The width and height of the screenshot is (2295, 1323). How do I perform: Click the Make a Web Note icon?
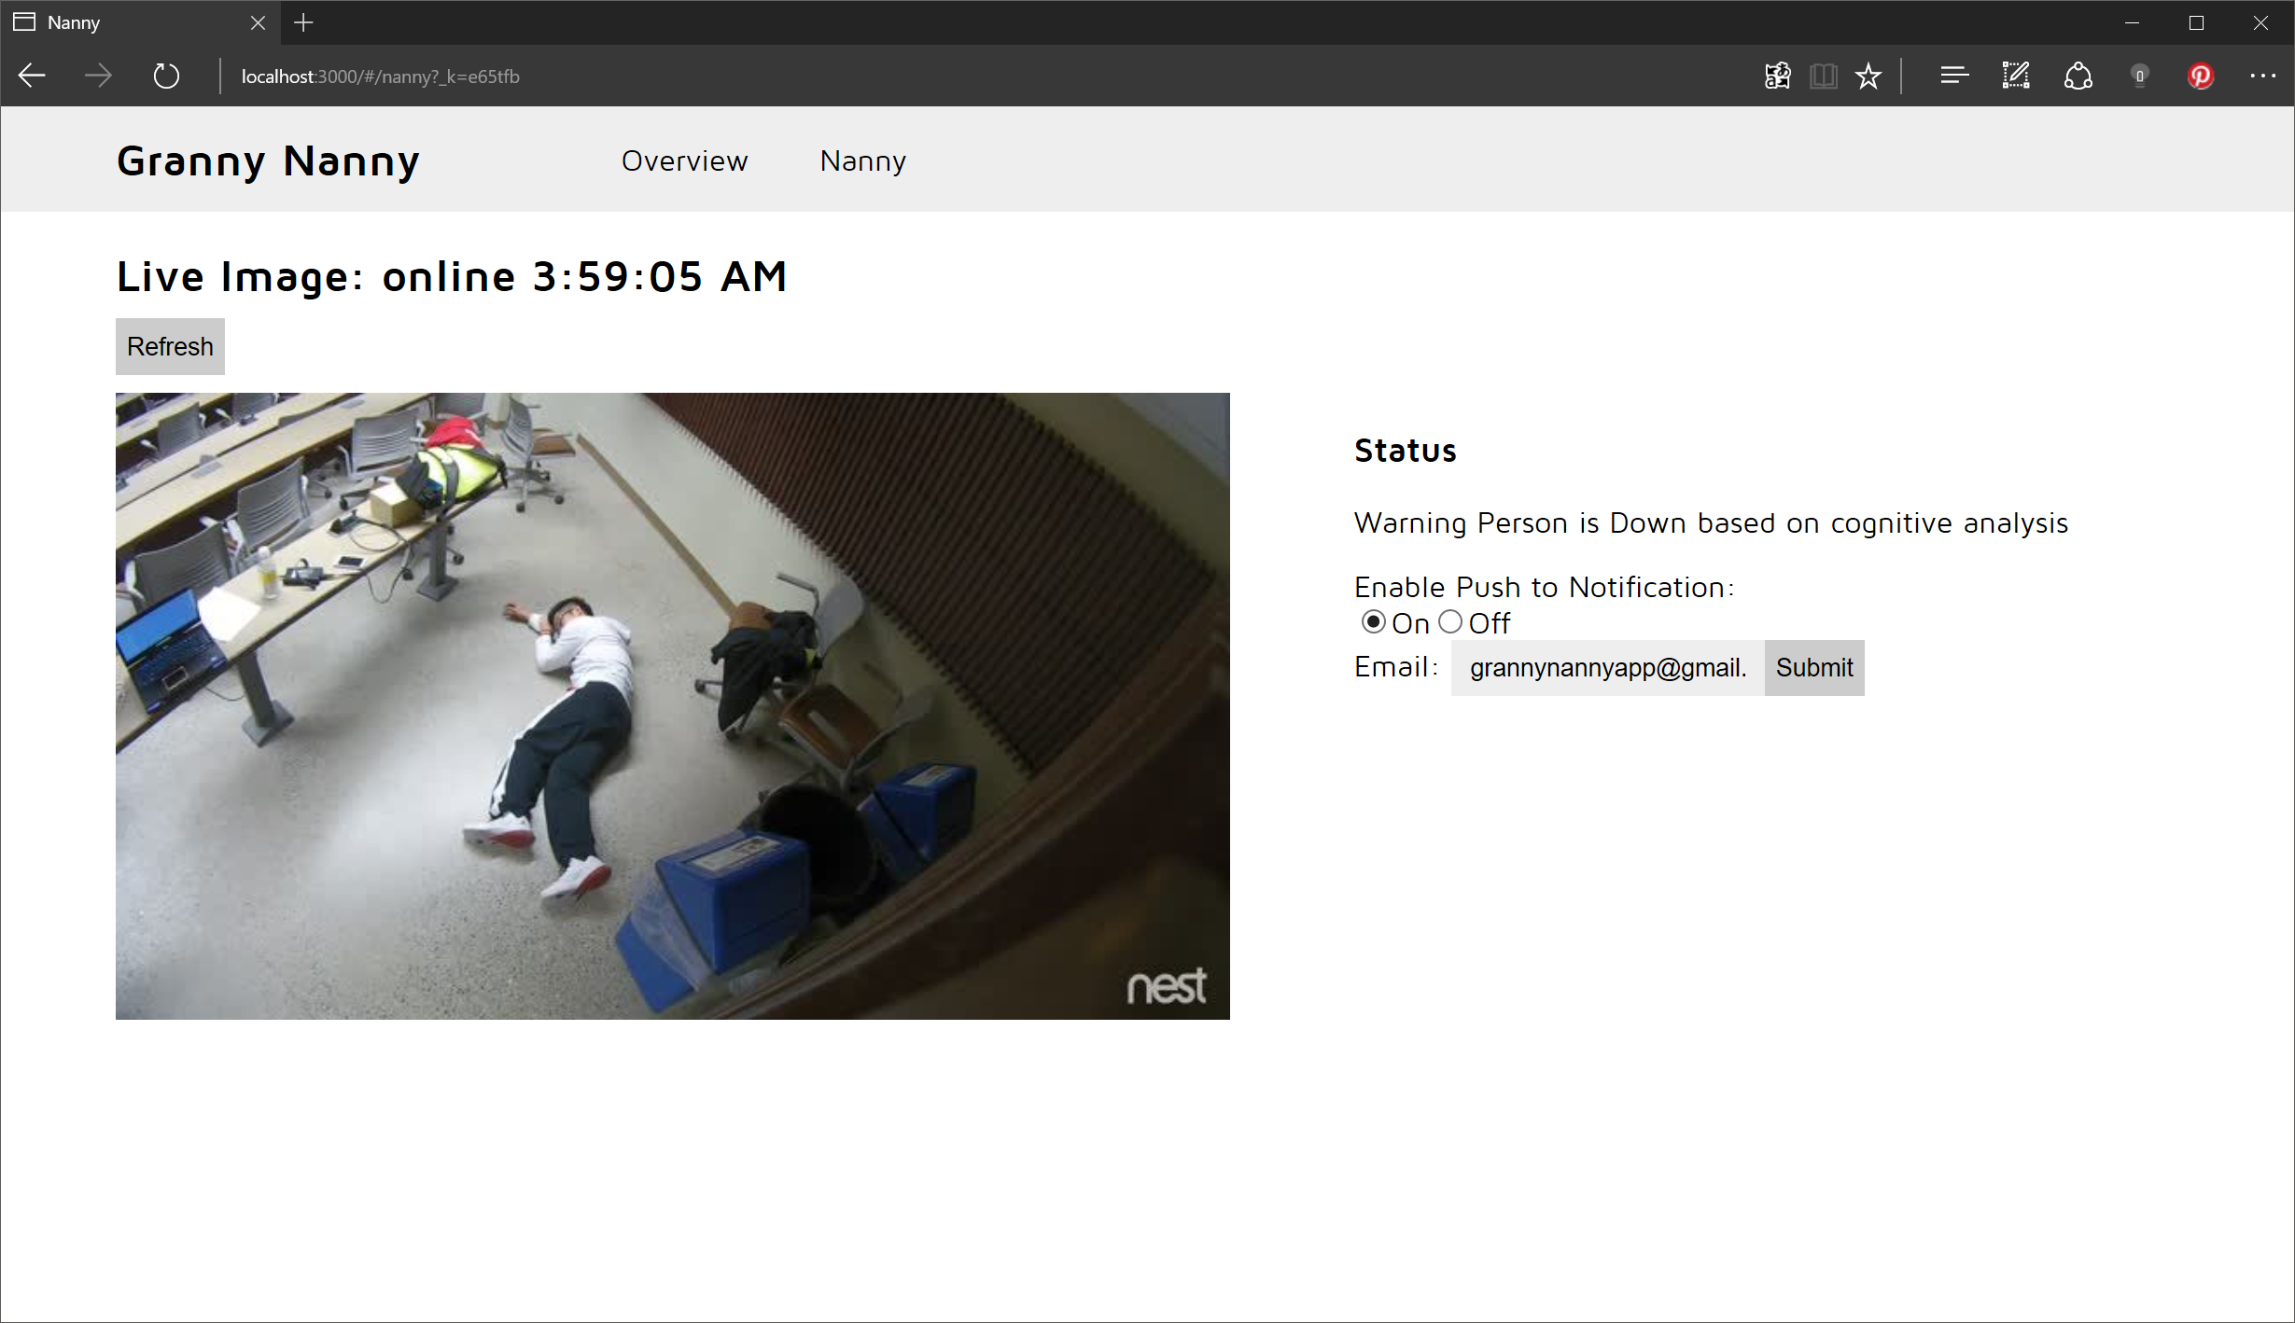2016,76
